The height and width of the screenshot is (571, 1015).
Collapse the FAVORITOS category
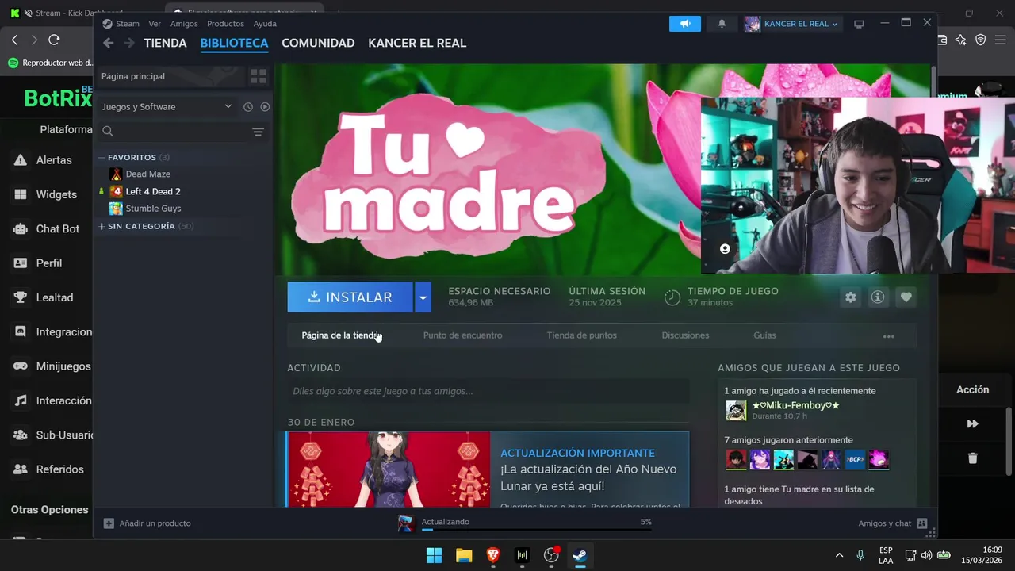pos(132,157)
